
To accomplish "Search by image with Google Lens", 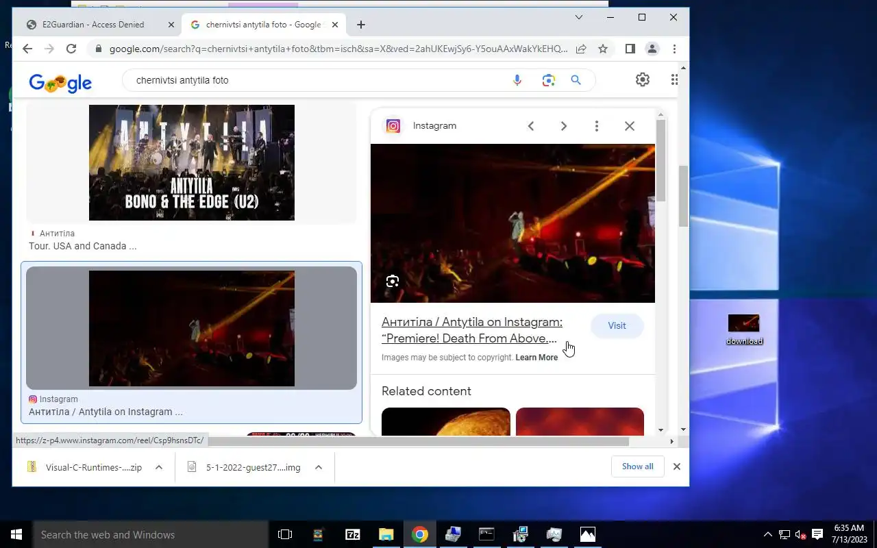I will pos(548,80).
